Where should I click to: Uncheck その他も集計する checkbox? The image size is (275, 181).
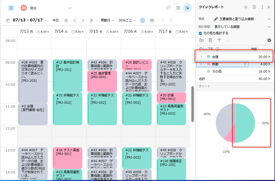coord(200,33)
